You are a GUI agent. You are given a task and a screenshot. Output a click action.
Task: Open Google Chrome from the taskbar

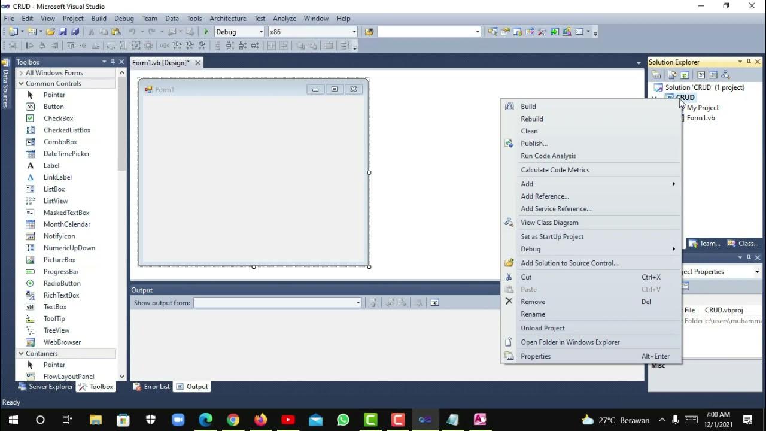233,420
